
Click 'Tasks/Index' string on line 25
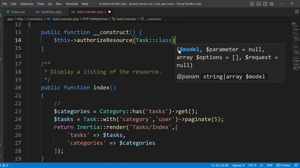pos(150,127)
